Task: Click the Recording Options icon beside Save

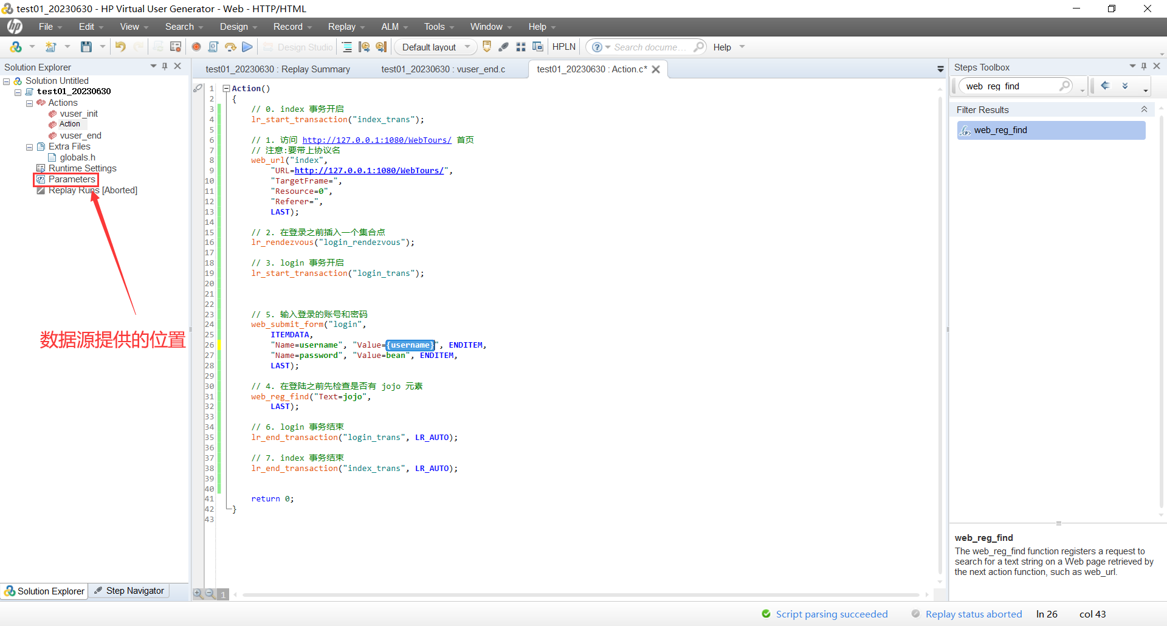Action: [x=176, y=47]
